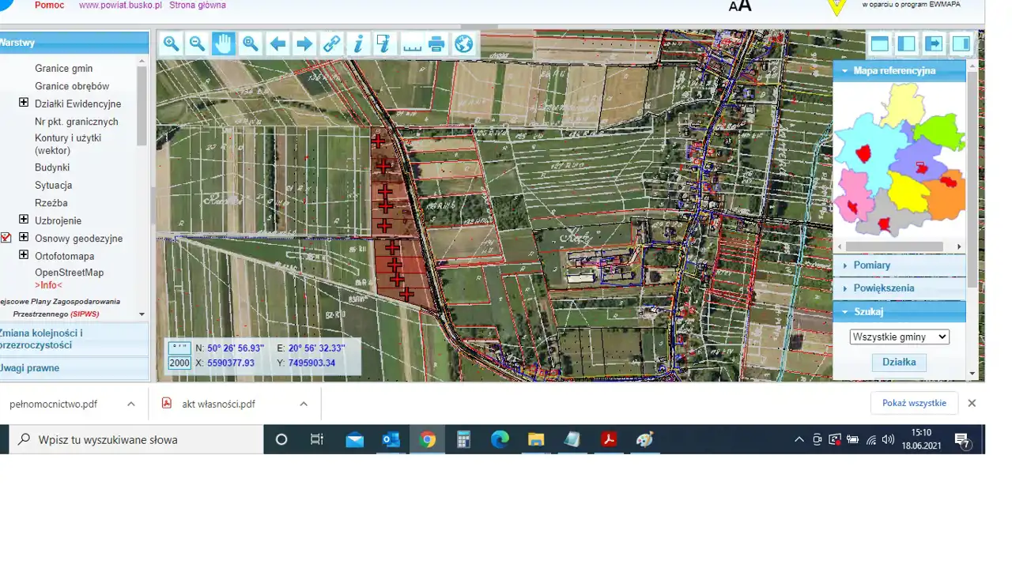Click the globe icon in map toolbar
Image resolution: width=1012 pixels, height=568 pixels.
coord(464,44)
